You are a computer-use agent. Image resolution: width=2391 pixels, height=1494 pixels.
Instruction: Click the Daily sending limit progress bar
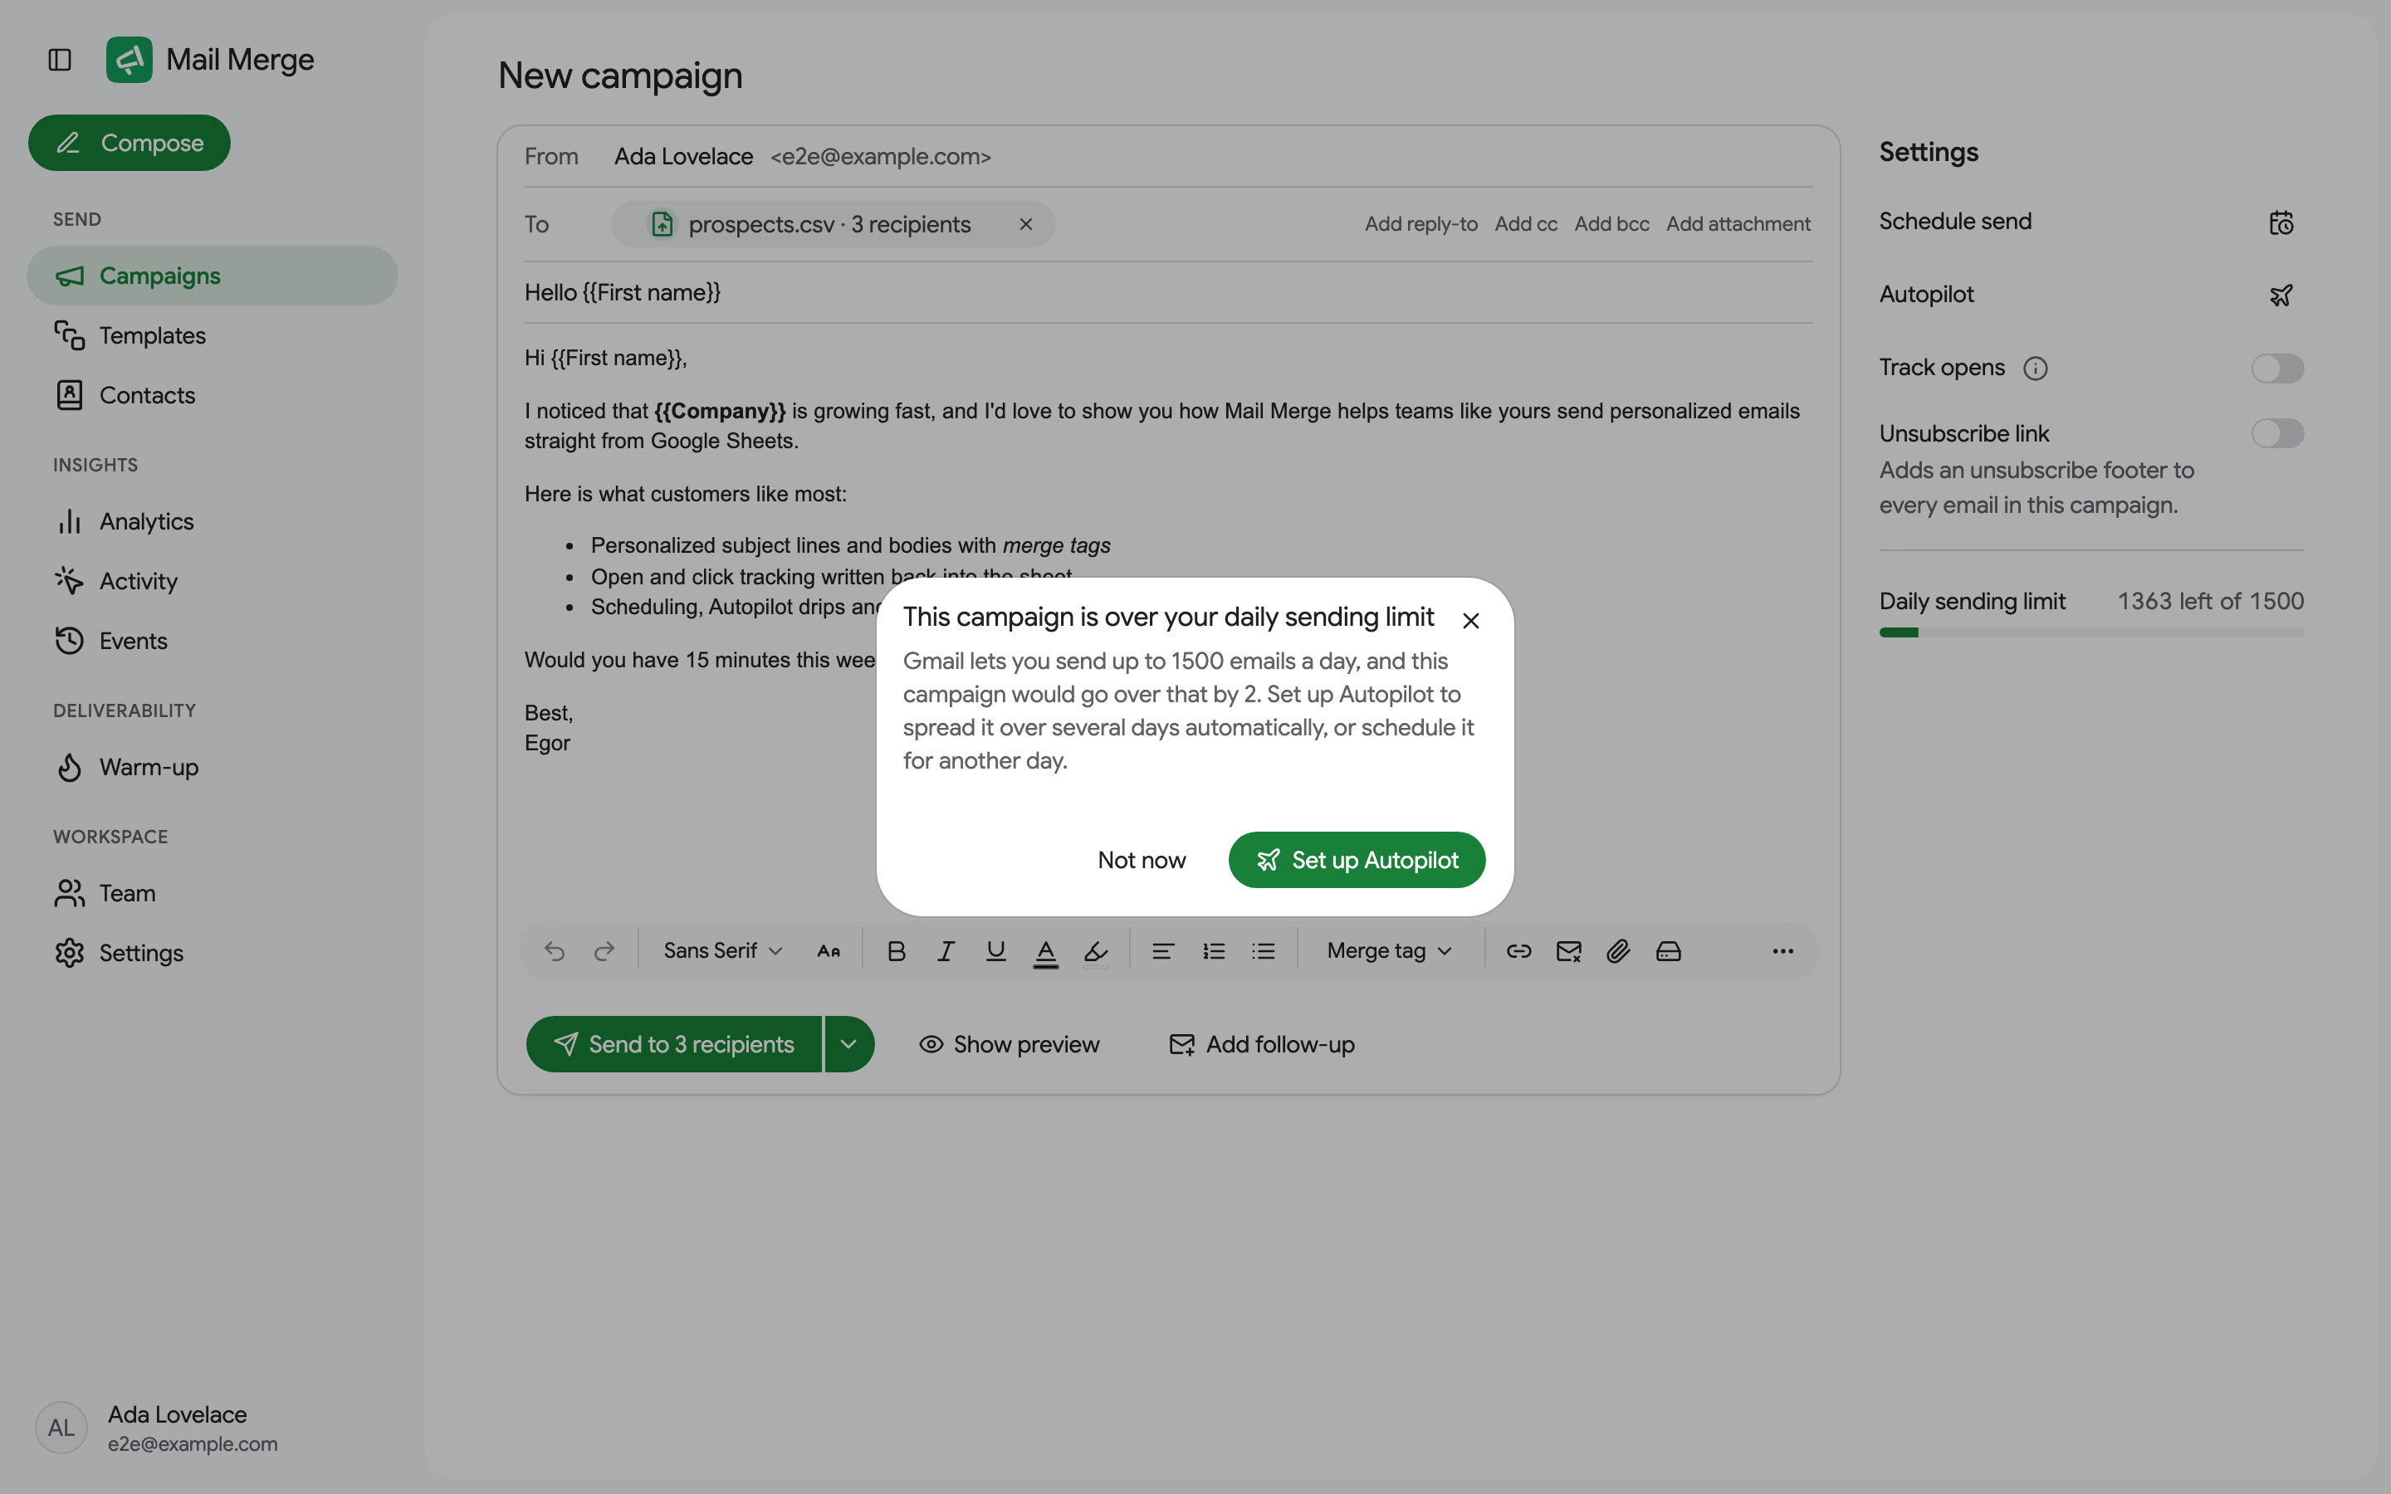[2090, 632]
